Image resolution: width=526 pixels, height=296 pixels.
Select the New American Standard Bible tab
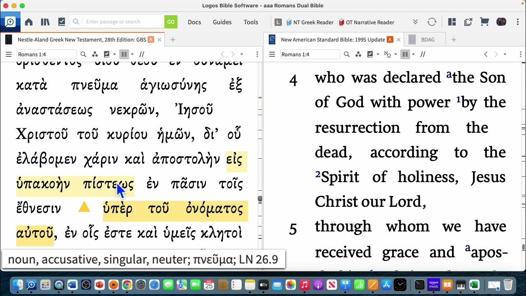click(x=333, y=40)
